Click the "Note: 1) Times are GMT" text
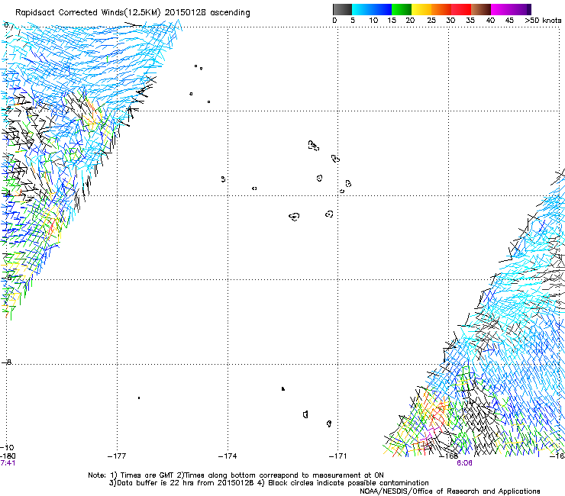The height and width of the screenshot is (496, 565). tap(131, 475)
